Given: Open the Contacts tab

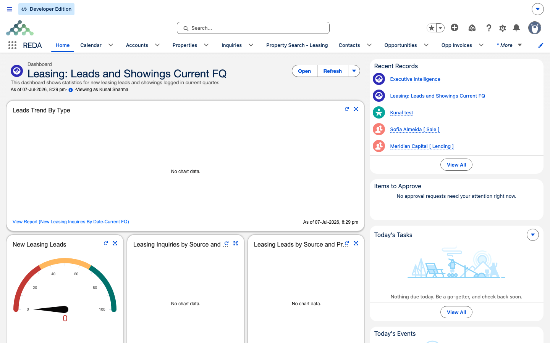Looking at the screenshot, I should (x=349, y=45).
